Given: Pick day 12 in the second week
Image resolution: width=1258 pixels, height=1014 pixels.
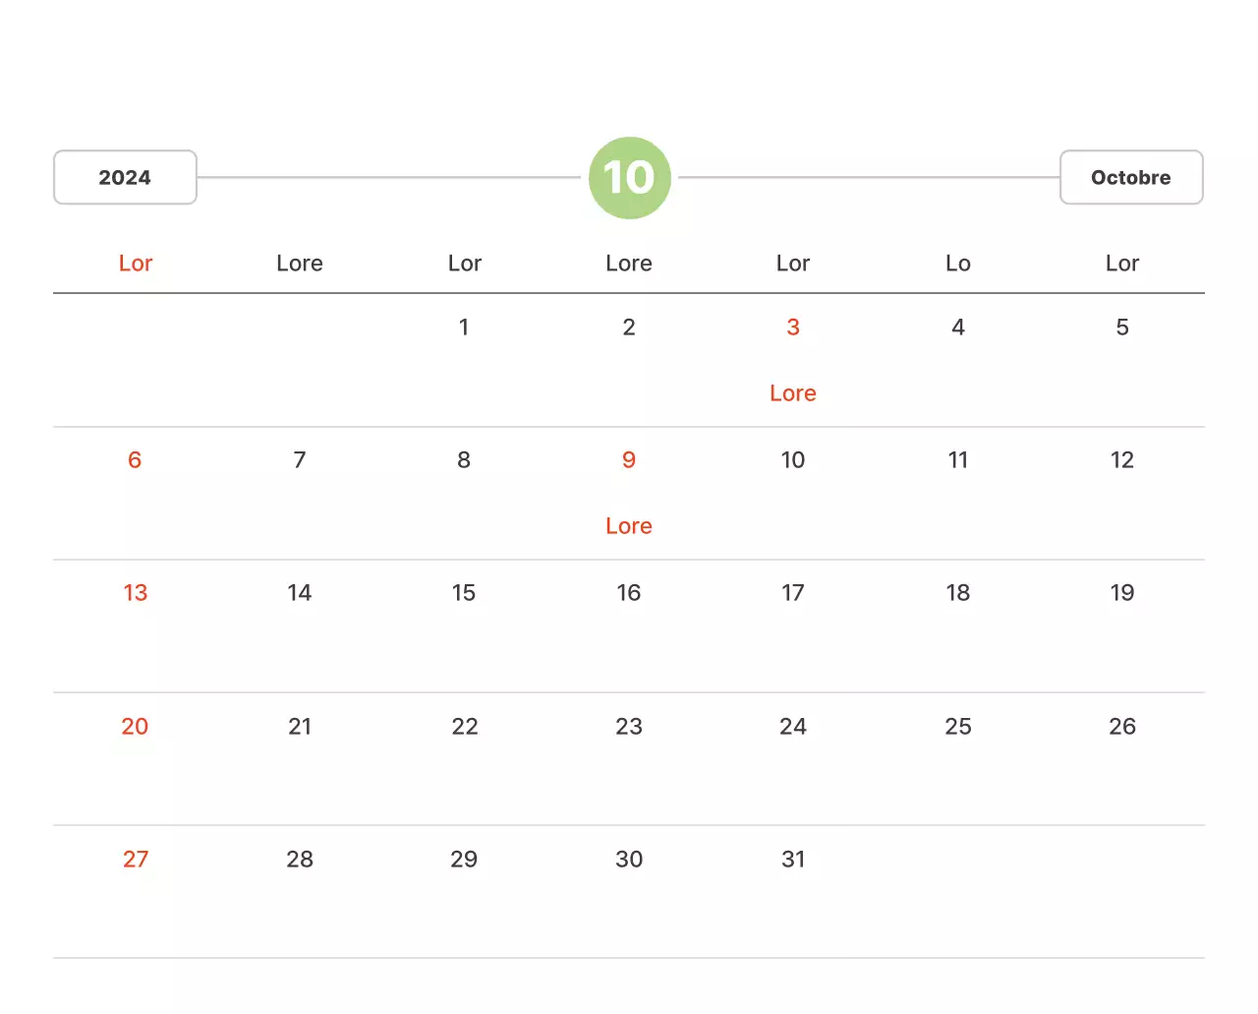Looking at the screenshot, I should click(x=1122, y=460).
